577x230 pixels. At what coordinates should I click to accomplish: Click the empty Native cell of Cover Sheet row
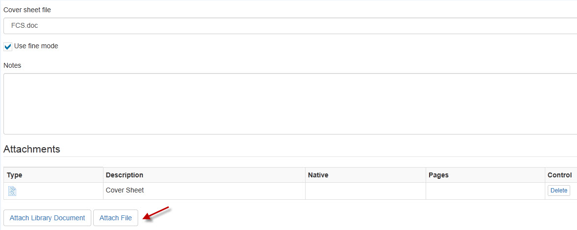click(366, 191)
